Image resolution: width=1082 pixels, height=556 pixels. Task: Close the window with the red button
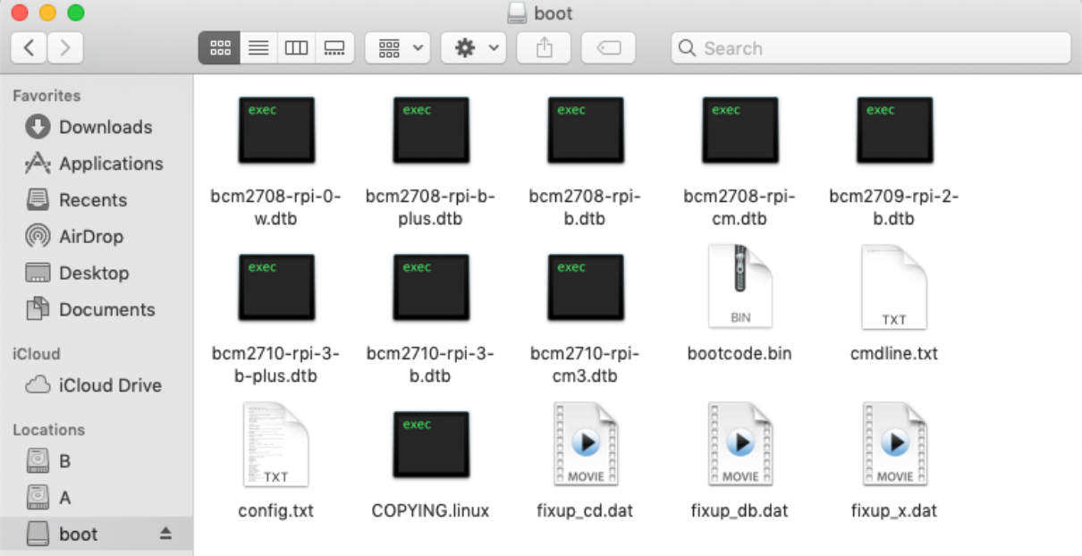tap(20, 13)
